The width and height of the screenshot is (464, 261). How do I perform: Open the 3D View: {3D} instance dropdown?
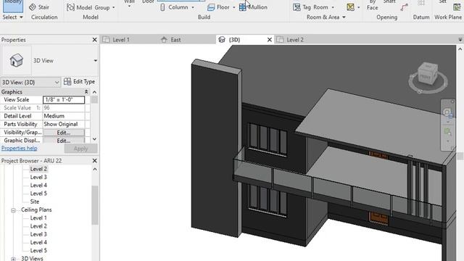57,82
